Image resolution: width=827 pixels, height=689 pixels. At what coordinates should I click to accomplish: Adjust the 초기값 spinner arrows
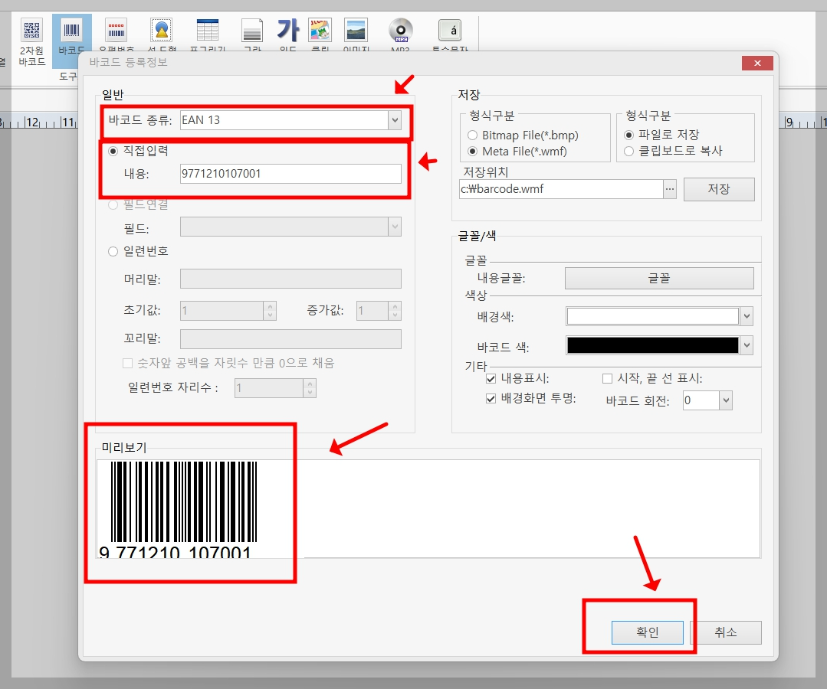pos(270,311)
